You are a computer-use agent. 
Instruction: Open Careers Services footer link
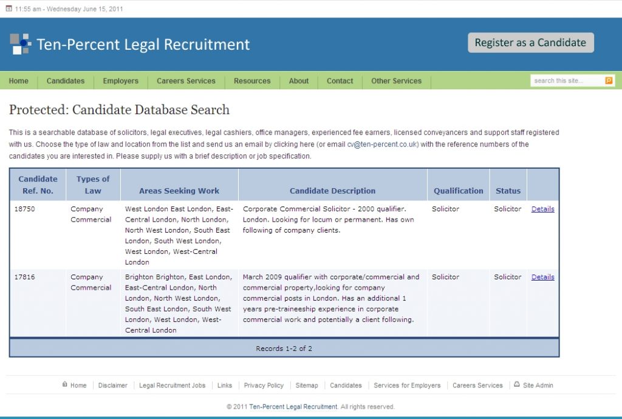pos(477,386)
